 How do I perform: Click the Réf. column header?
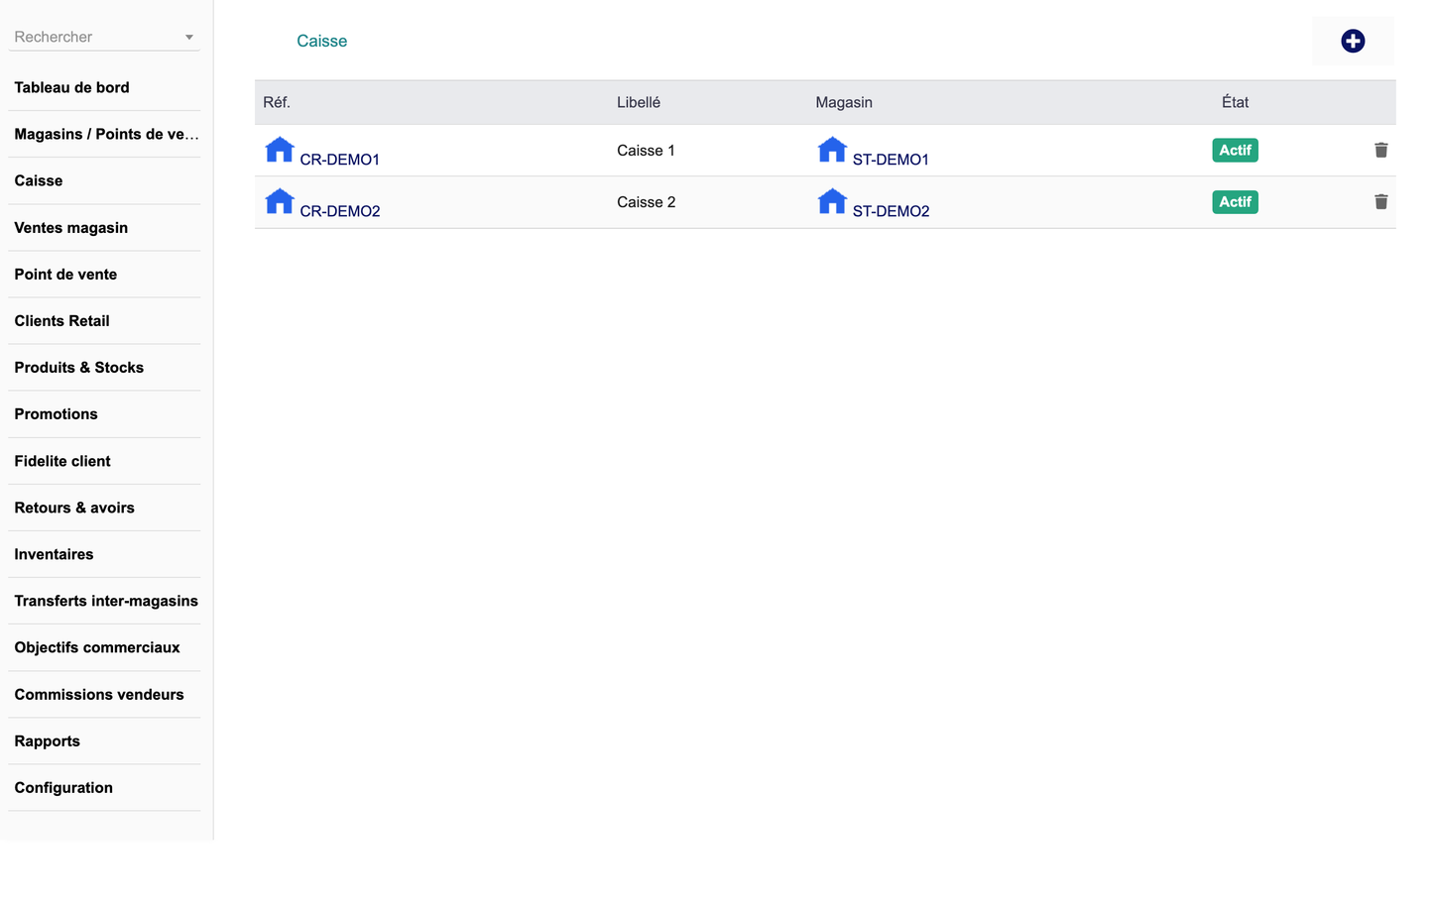[x=277, y=102]
